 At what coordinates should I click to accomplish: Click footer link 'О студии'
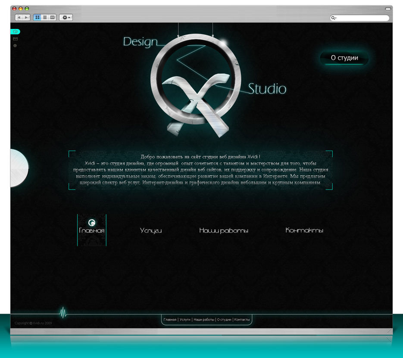224,320
